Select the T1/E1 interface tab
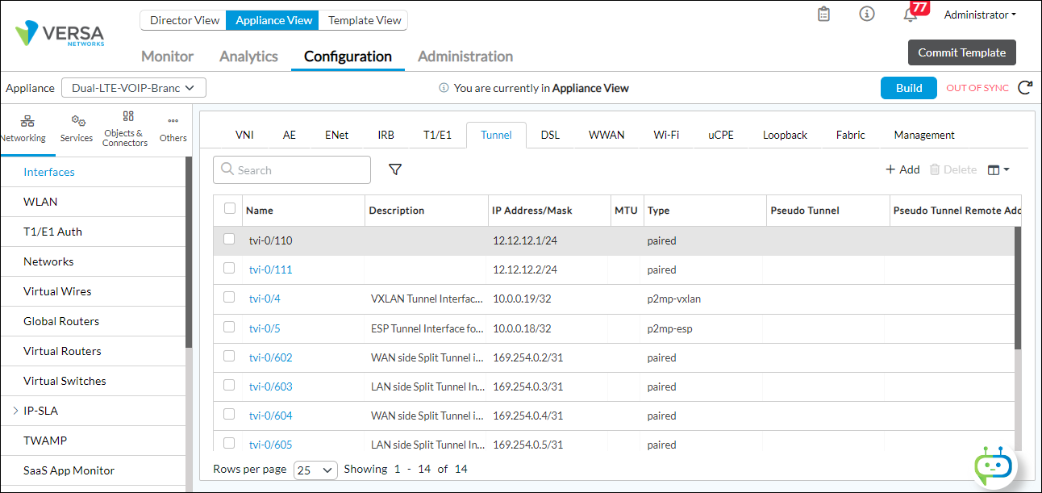The image size is (1042, 493). [x=437, y=135]
